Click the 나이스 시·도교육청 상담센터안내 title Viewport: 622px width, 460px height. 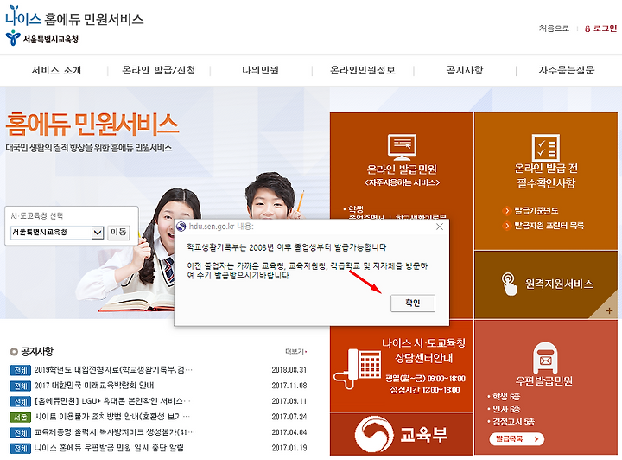[x=423, y=351]
